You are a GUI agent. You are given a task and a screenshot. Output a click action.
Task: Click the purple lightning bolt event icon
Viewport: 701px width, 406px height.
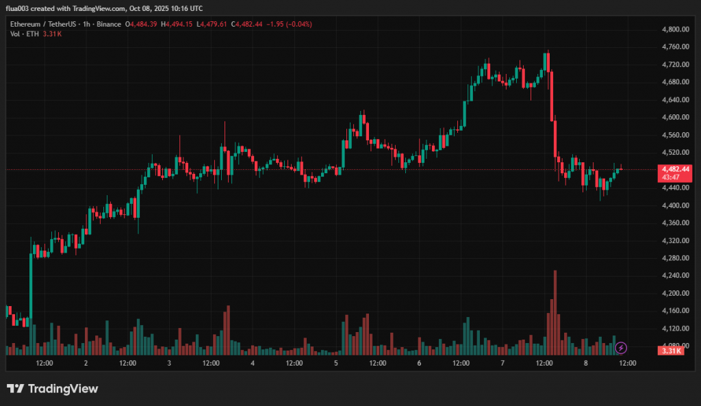(621, 348)
